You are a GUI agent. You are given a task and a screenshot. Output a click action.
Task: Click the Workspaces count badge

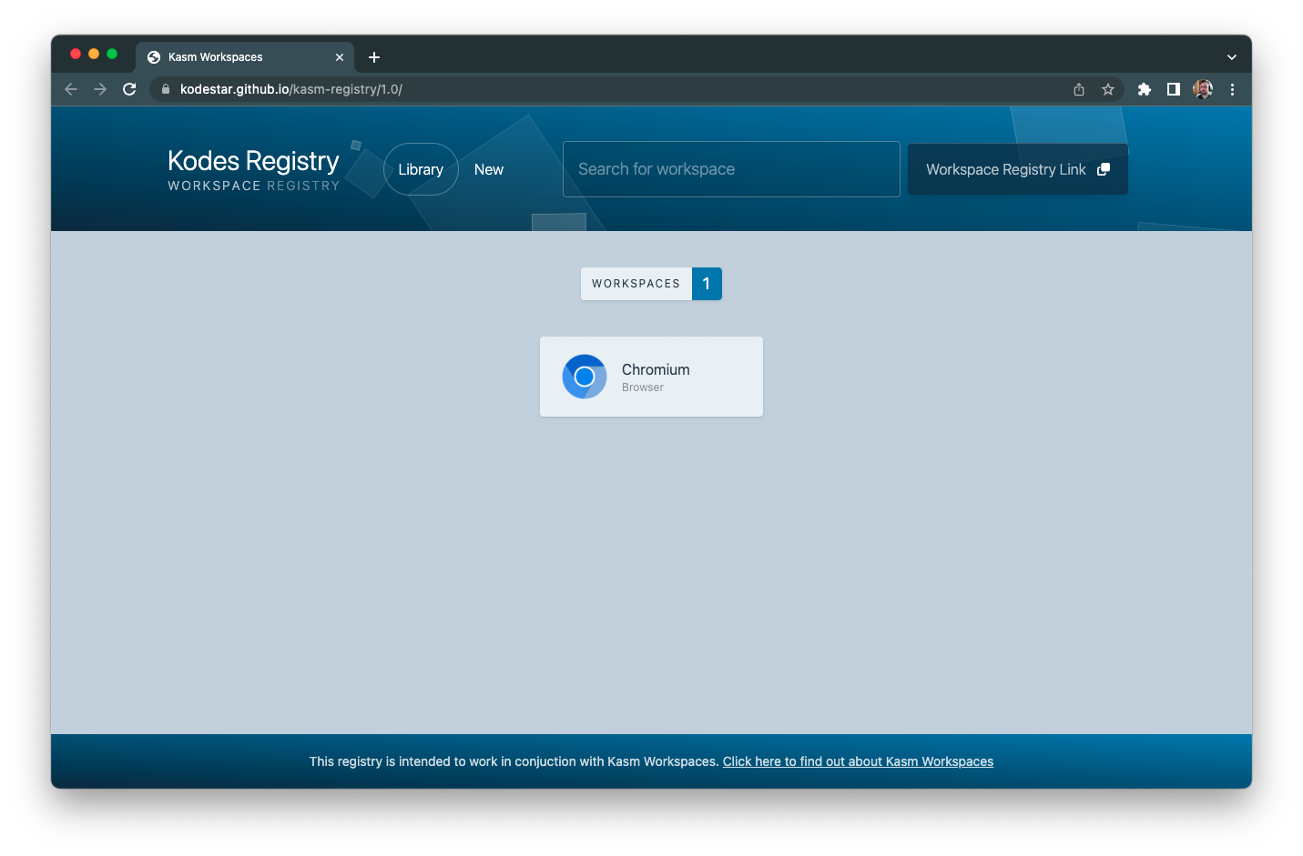pos(651,284)
